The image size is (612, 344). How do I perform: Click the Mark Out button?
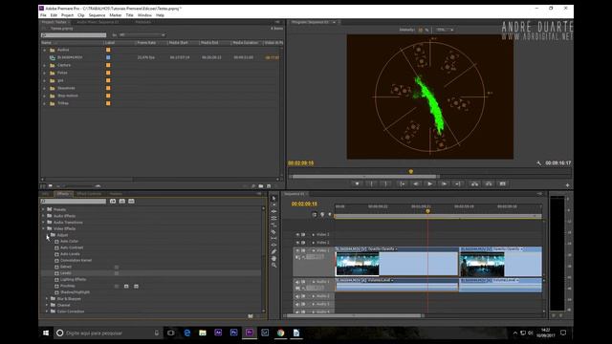pyautogui.click(x=386, y=183)
